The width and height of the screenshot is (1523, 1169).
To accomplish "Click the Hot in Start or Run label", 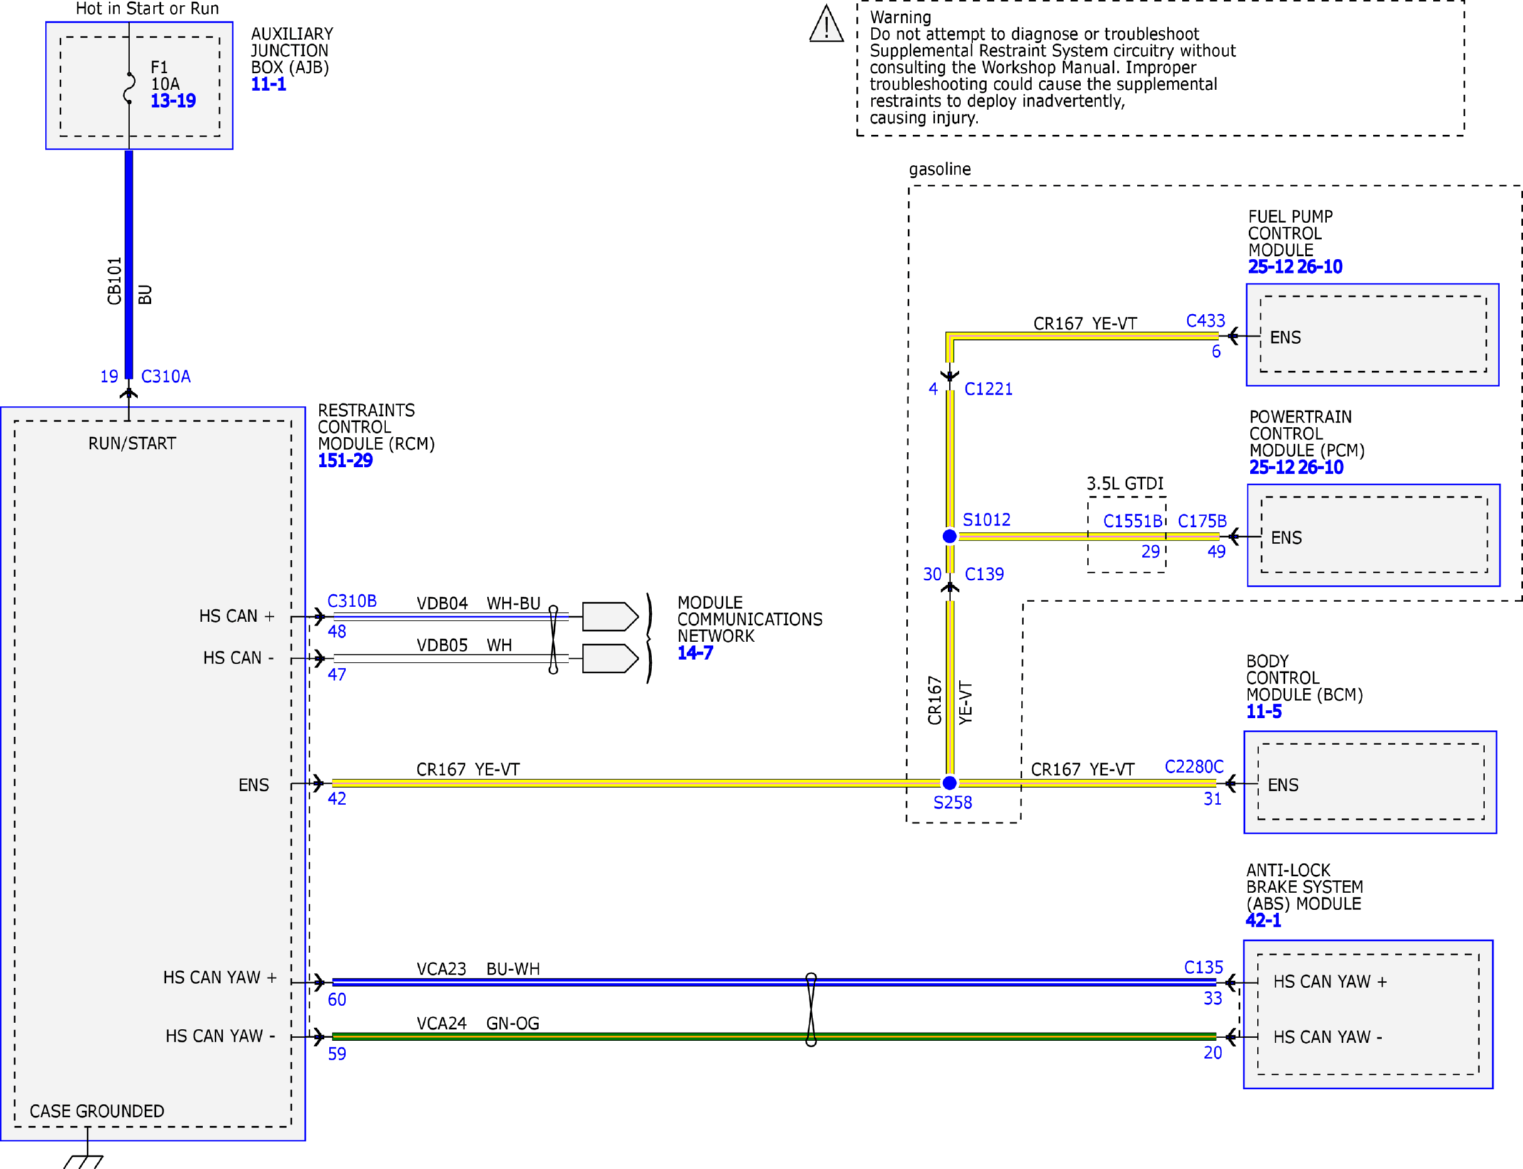I will 147,9.
